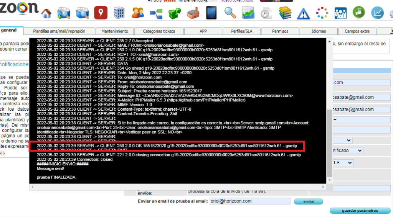Click horizontal scroll right arrow of log
The width and height of the screenshot is (393, 219).
pyautogui.click(x=323, y=187)
